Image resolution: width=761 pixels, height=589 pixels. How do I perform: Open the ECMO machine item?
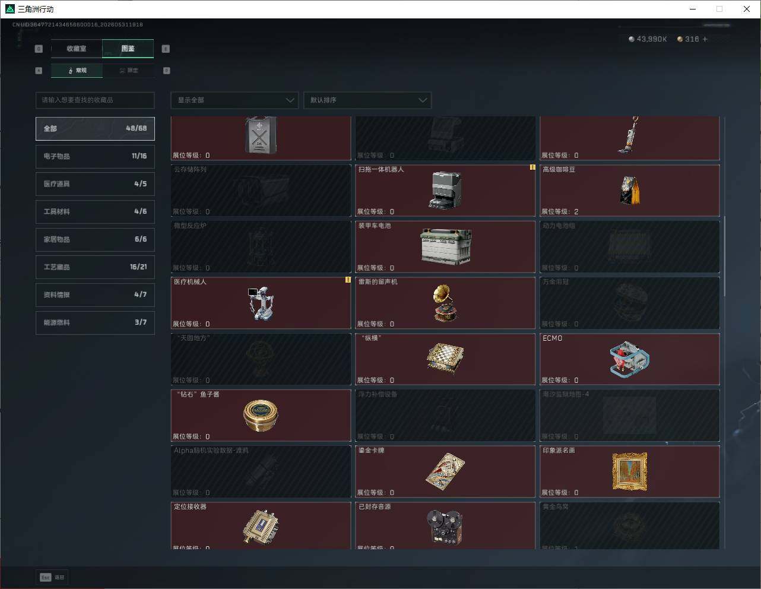[x=630, y=359]
